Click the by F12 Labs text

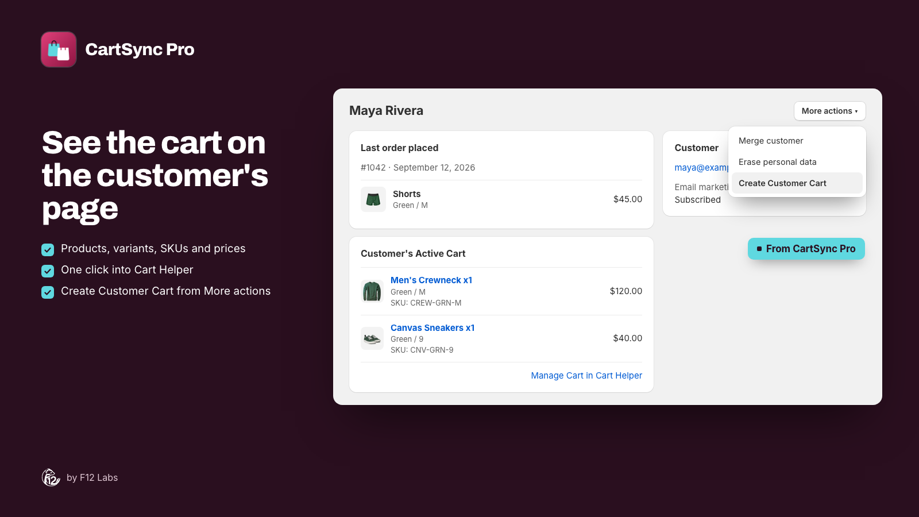pyautogui.click(x=92, y=477)
